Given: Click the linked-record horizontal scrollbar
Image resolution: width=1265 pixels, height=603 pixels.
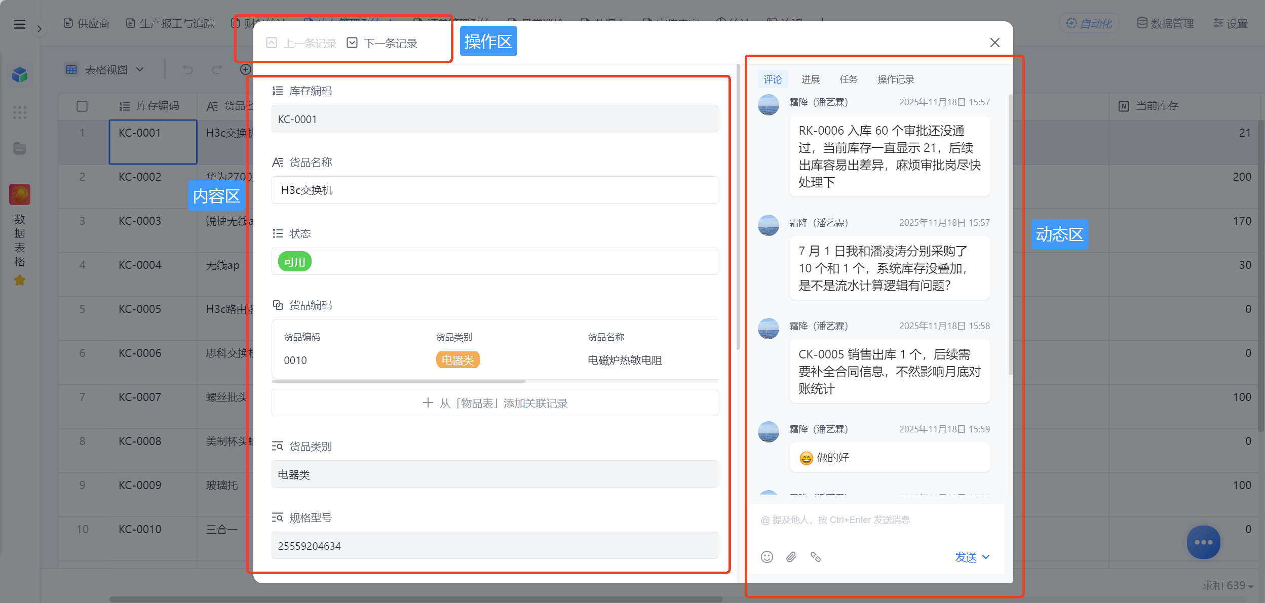Looking at the screenshot, I should click(x=399, y=381).
